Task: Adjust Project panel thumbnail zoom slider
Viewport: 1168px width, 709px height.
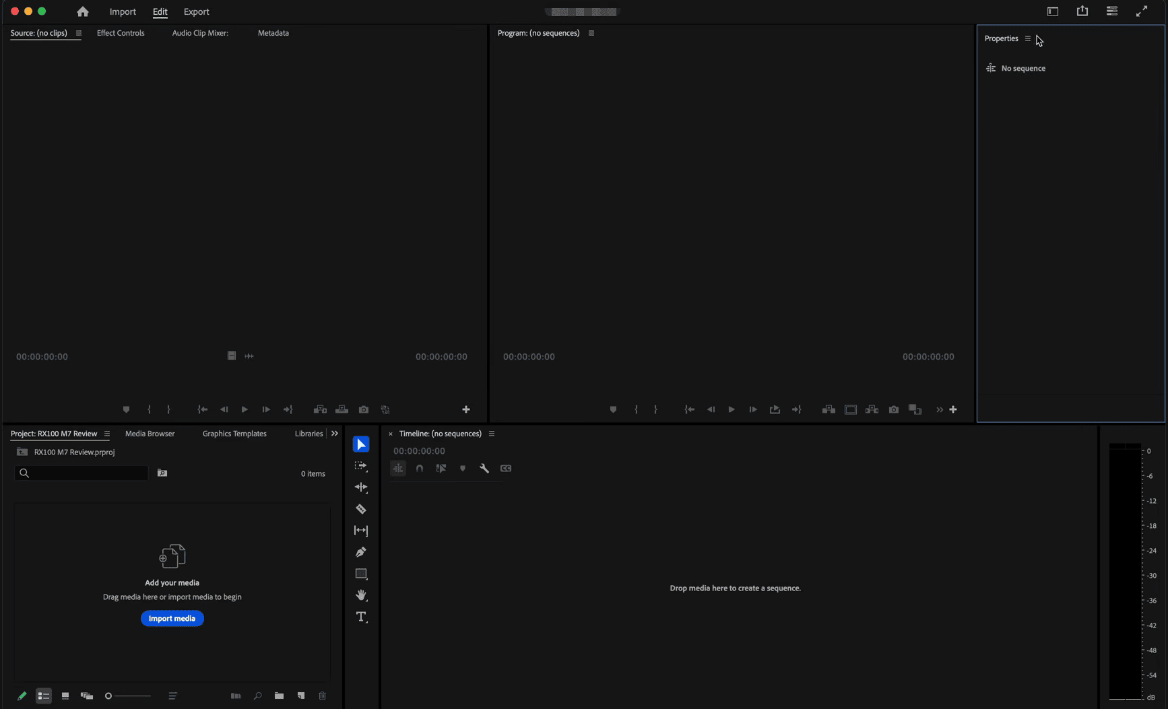Action: coord(128,696)
